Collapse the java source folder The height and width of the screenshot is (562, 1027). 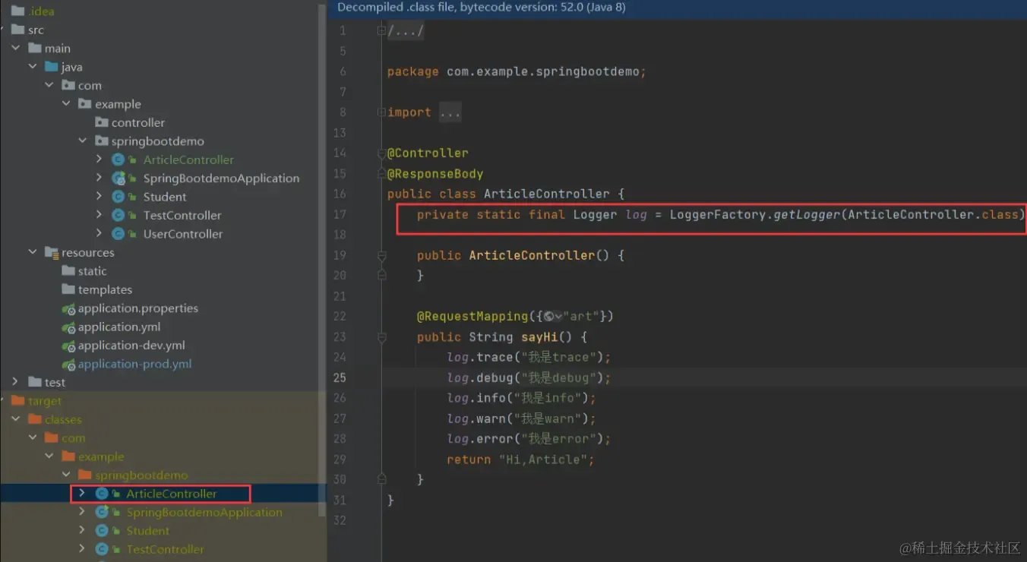[x=33, y=67]
